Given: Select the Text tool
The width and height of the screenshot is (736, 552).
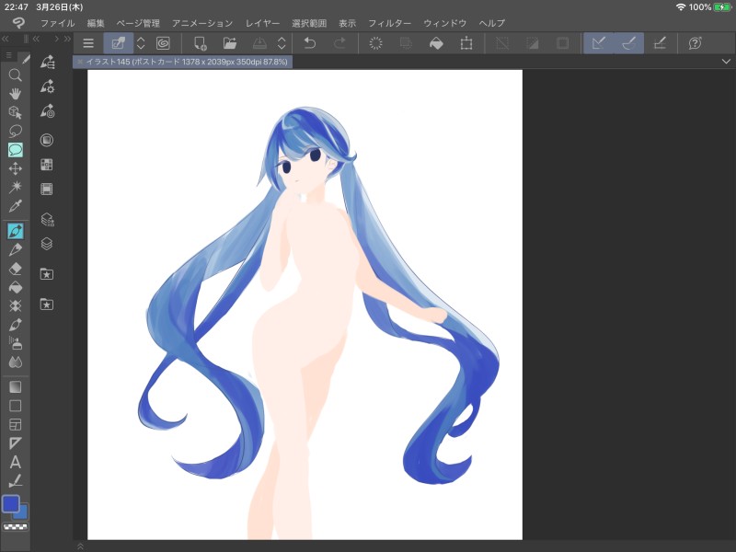Looking at the screenshot, I should [15, 463].
